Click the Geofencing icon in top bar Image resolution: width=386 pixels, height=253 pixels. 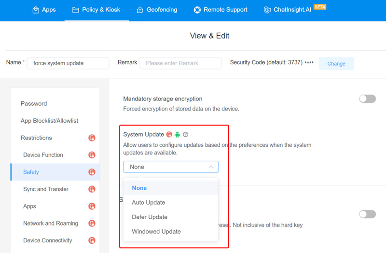(x=140, y=10)
